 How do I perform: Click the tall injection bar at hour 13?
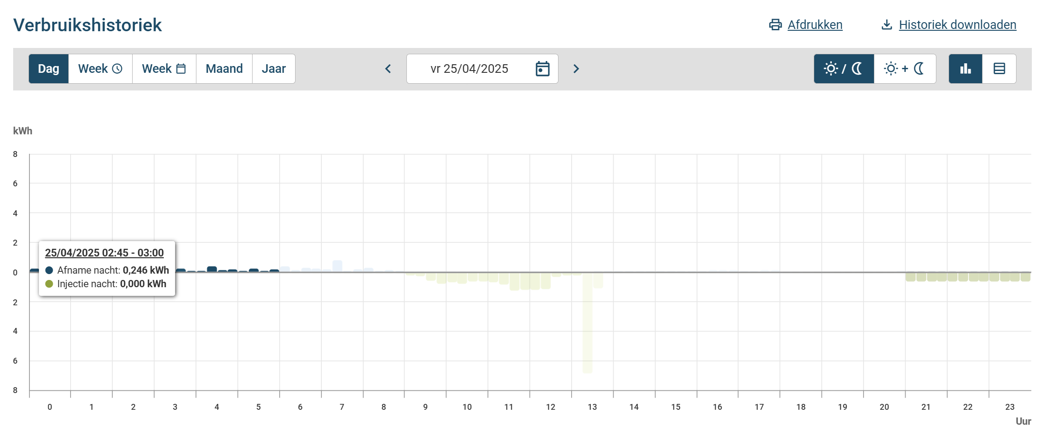click(x=587, y=323)
